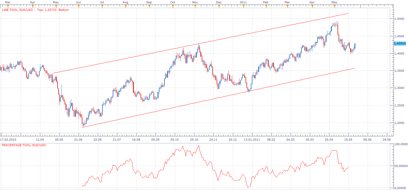Click the Feb month marker triangle
Viewport: 408px width, 190px height.
point(266,6)
